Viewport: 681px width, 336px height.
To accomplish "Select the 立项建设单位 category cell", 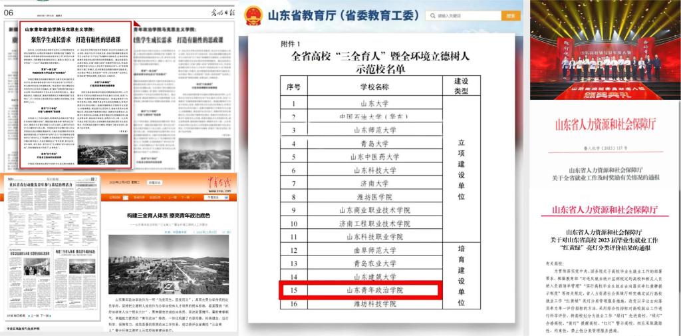I will (x=462, y=169).
